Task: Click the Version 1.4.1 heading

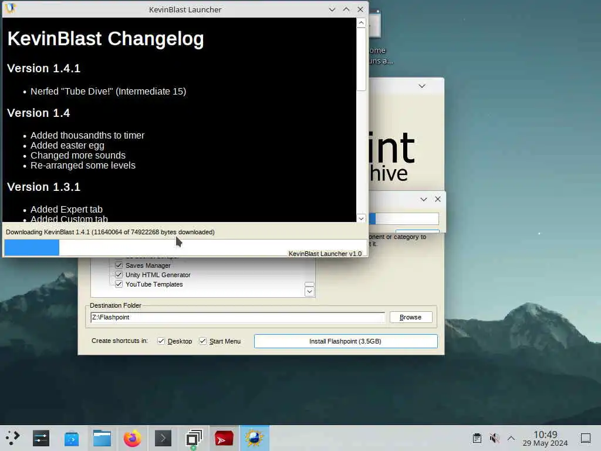Action: point(43,68)
